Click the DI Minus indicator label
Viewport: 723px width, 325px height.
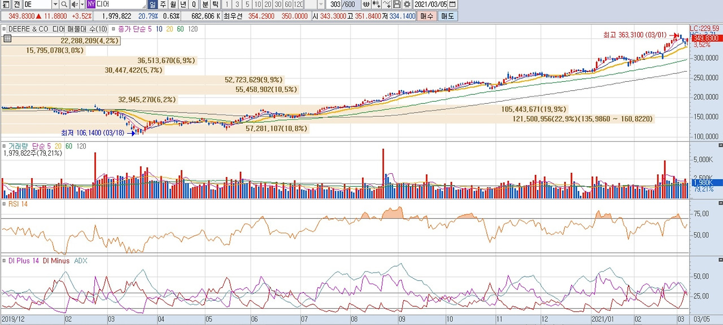56,261
